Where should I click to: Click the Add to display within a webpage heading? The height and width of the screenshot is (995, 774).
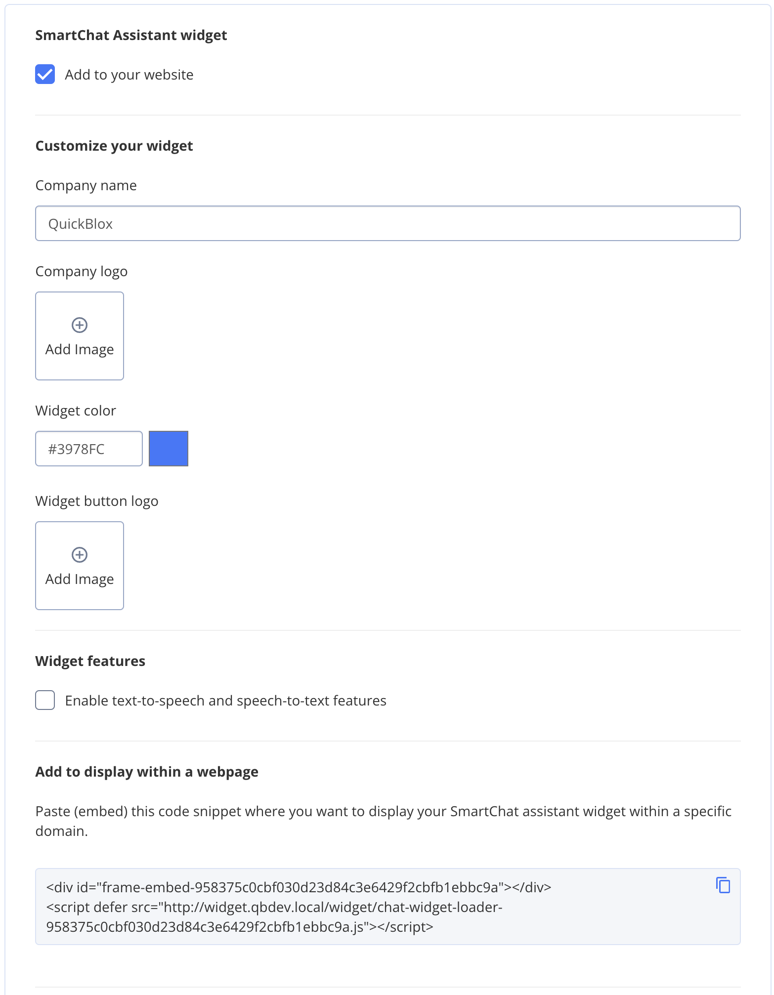click(146, 771)
